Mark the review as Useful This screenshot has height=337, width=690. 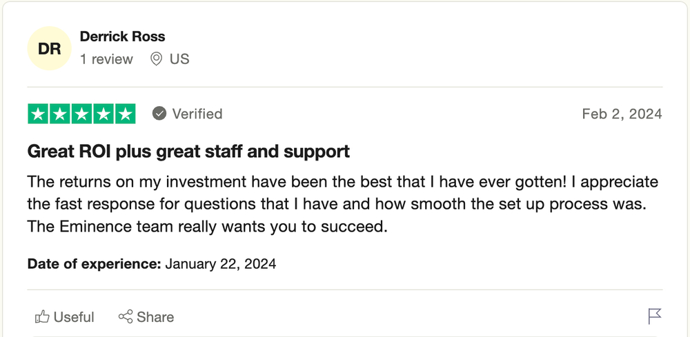pyautogui.click(x=64, y=317)
